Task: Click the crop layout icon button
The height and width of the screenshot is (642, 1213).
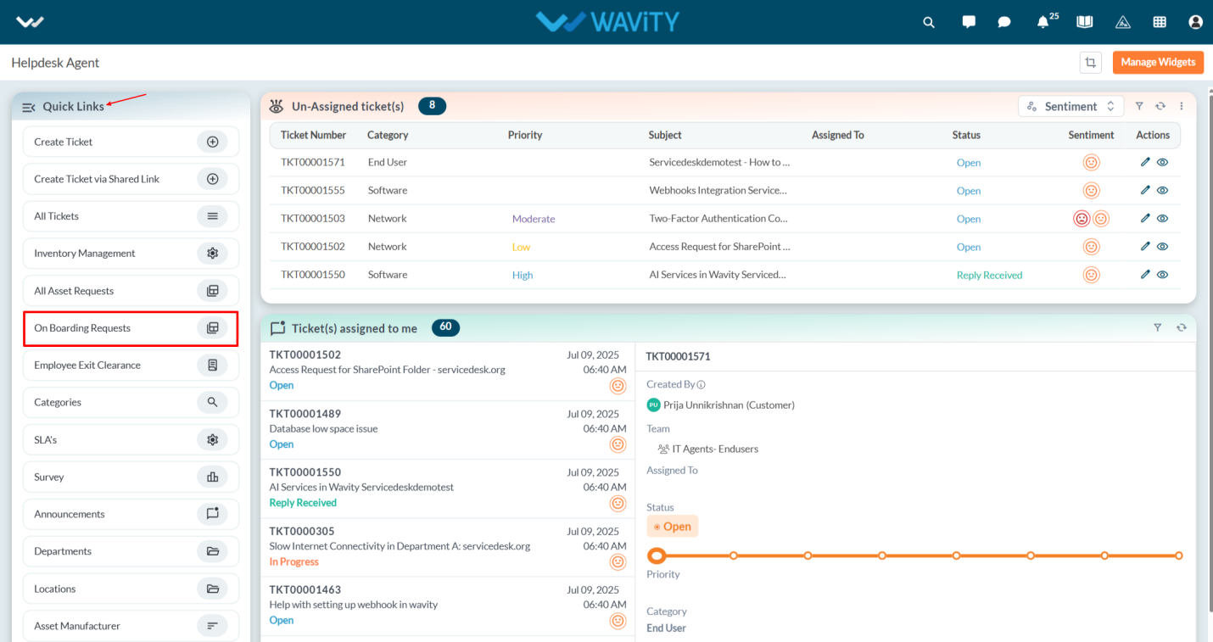Action: point(1091,62)
